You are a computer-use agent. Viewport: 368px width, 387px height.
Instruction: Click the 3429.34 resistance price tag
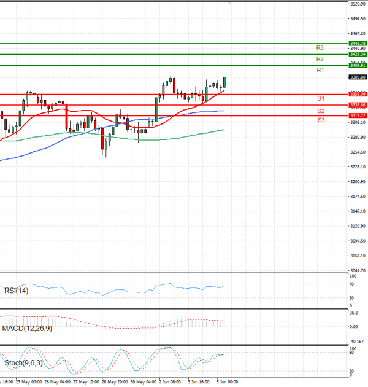(x=358, y=54)
